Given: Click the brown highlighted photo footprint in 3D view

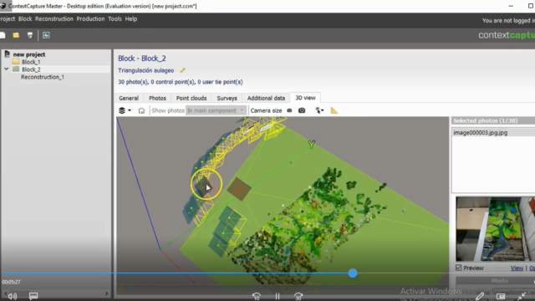Looking at the screenshot, I should pyautogui.click(x=239, y=188).
